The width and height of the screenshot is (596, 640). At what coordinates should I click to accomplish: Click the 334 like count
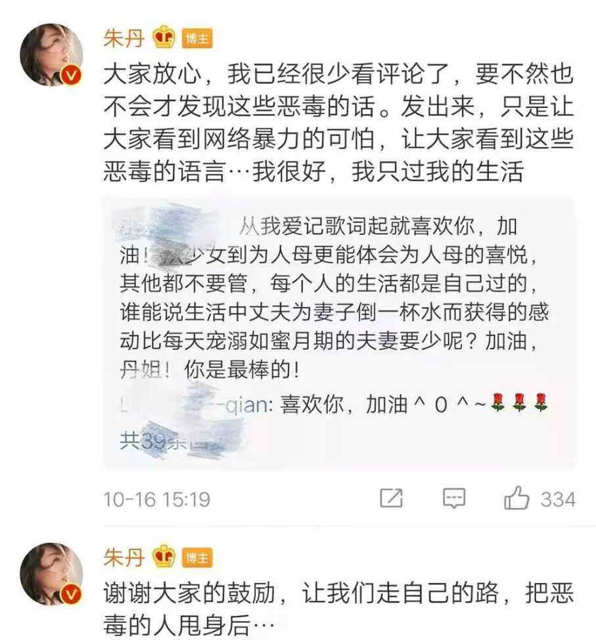point(558,499)
